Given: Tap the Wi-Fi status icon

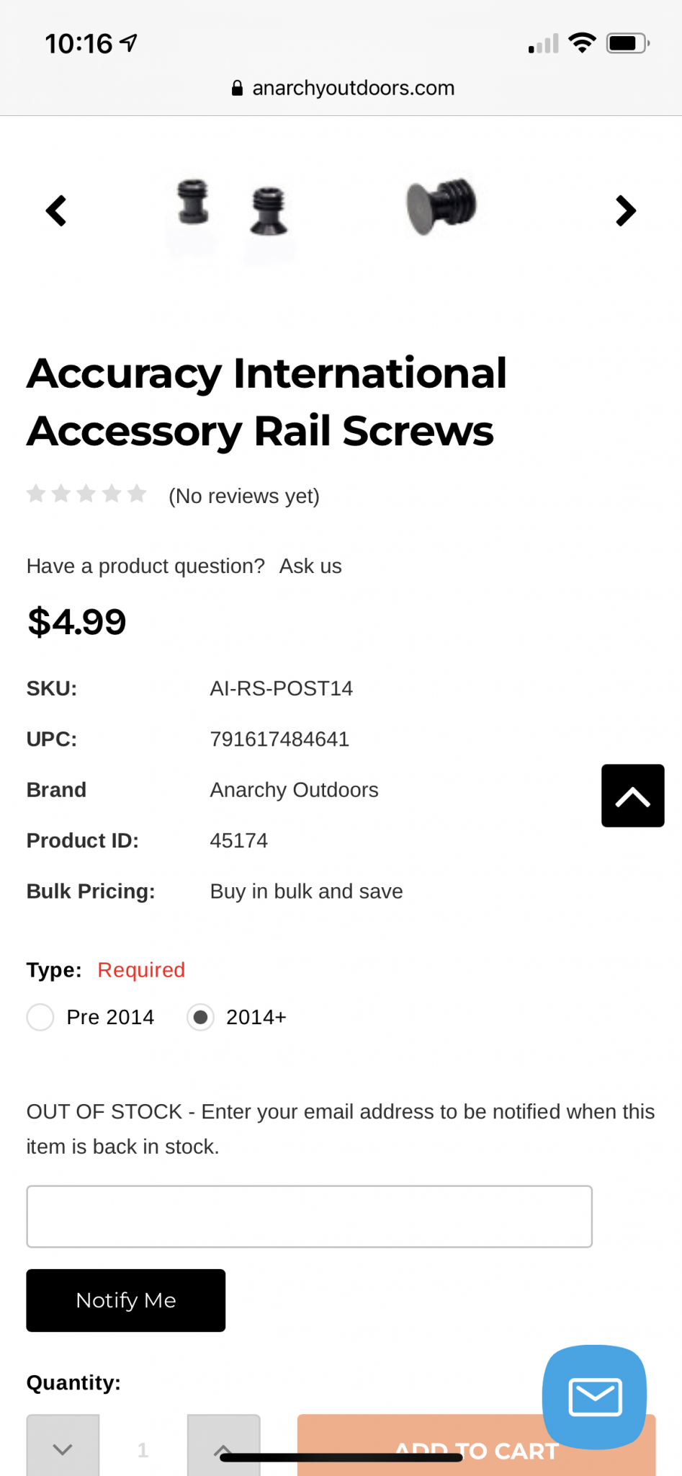Looking at the screenshot, I should point(581,43).
